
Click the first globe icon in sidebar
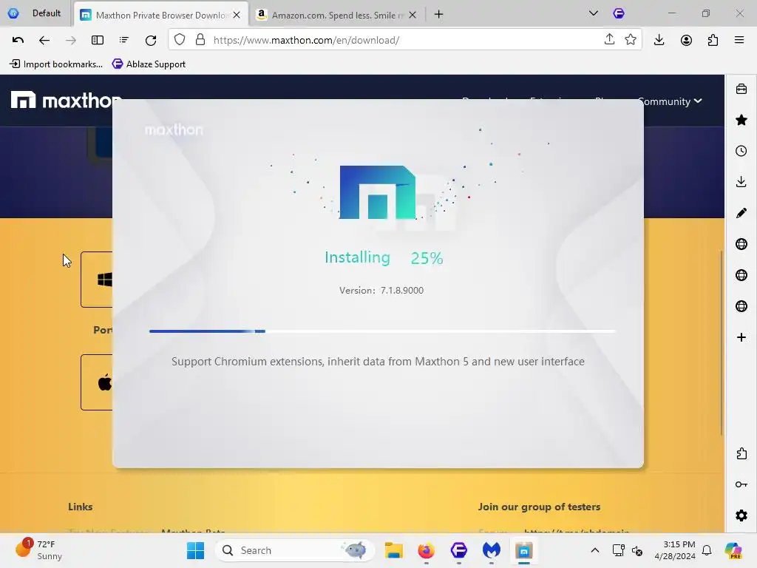click(741, 244)
